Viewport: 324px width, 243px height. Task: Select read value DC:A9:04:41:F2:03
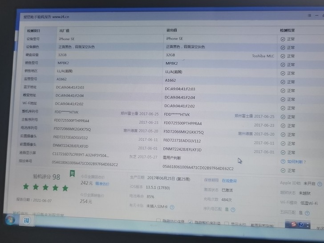[x=180, y=89]
